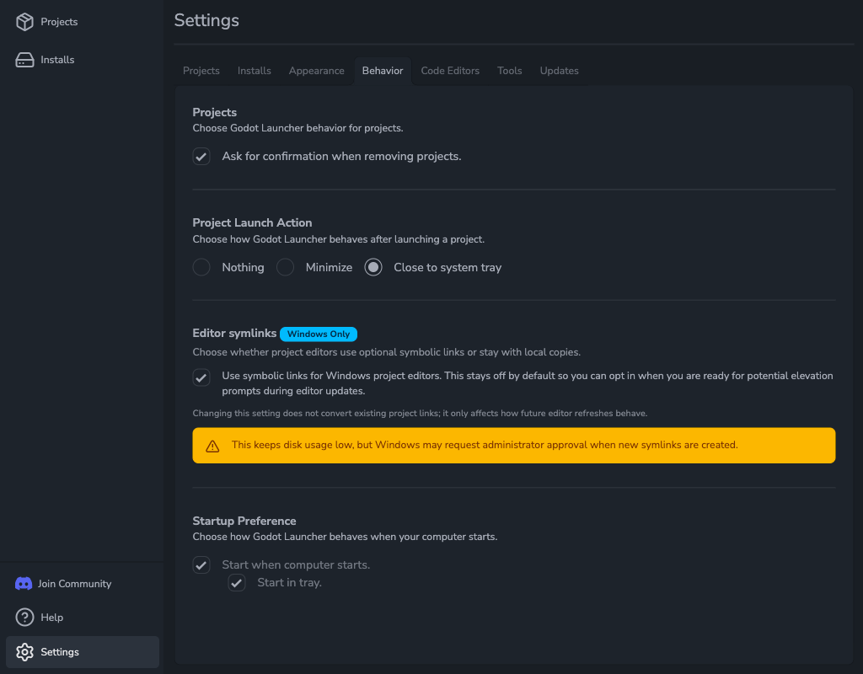This screenshot has height=674, width=863.
Task: Click the Project Launch Action heading
Action: coord(252,222)
